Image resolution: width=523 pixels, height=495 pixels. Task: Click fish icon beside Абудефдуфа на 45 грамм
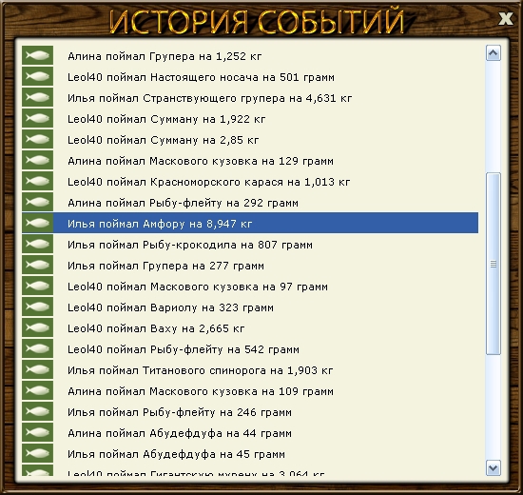(x=37, y=453)
